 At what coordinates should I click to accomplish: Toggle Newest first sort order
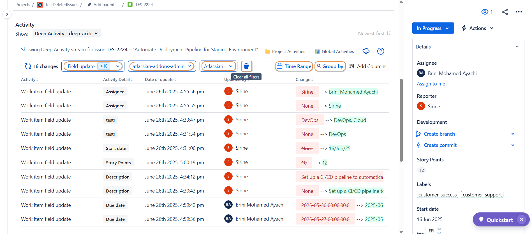click(x=374, y=34)
